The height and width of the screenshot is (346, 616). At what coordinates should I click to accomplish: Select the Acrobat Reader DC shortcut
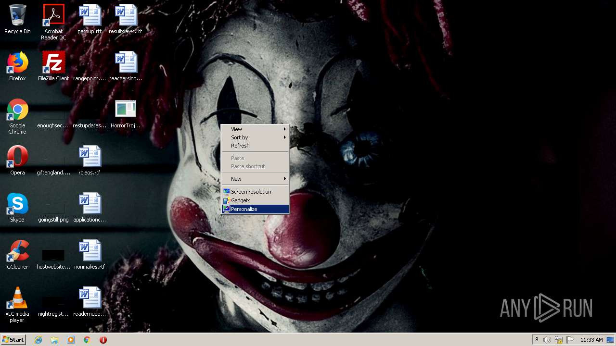point(53,22)
